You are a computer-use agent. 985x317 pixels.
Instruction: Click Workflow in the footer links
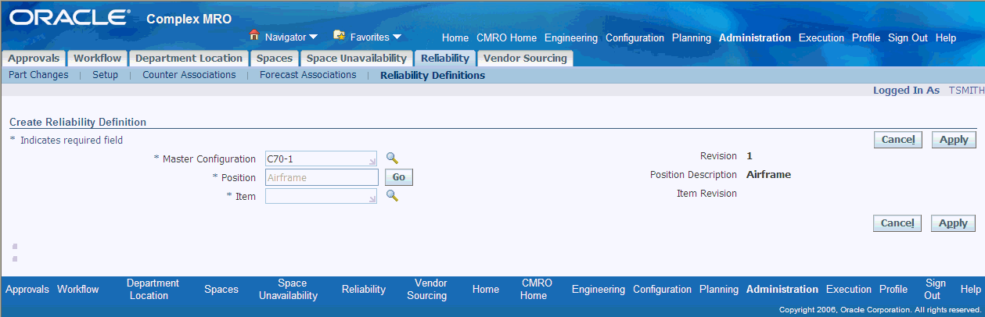(78, 290)
